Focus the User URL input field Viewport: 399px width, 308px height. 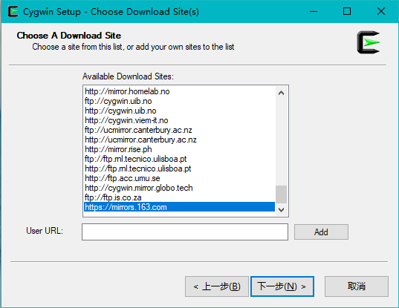[185, 232]
